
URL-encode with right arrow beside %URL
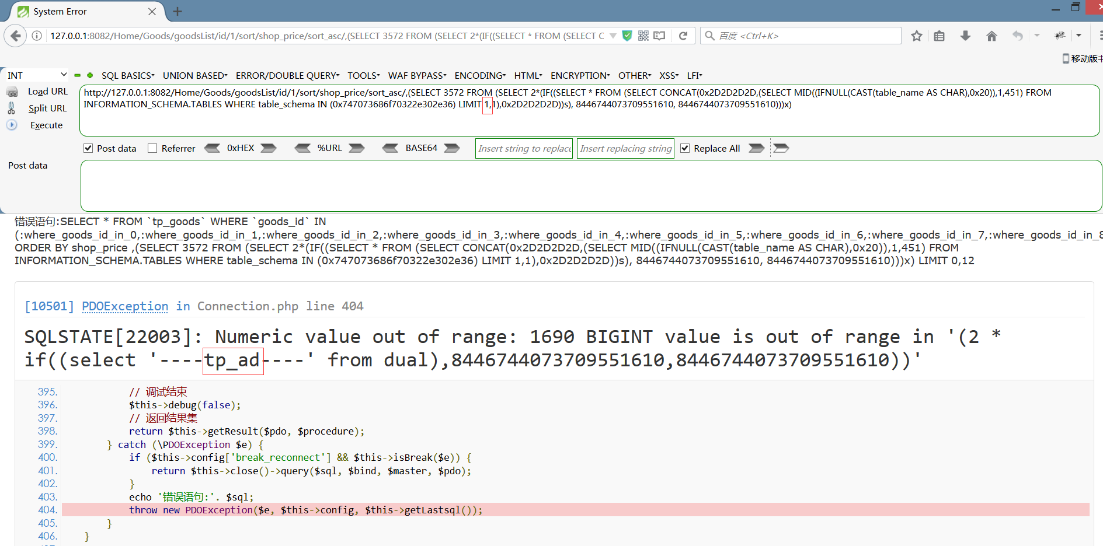point(357,148)
